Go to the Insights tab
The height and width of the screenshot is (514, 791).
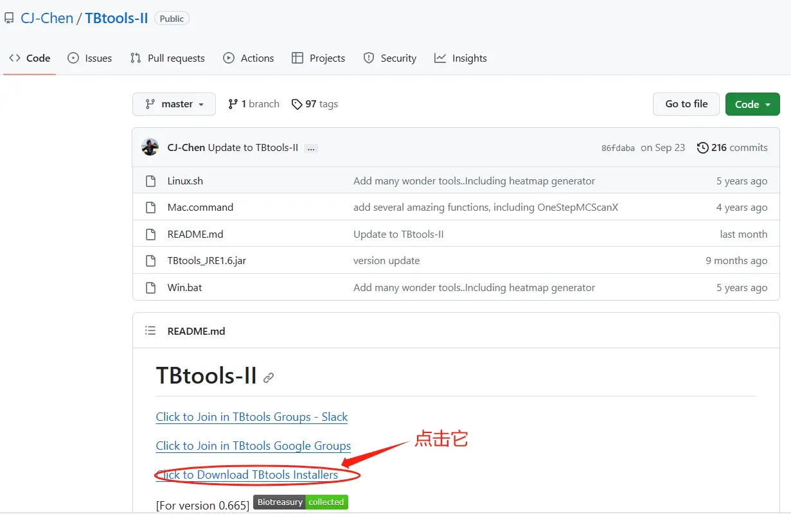click(461, 58)
